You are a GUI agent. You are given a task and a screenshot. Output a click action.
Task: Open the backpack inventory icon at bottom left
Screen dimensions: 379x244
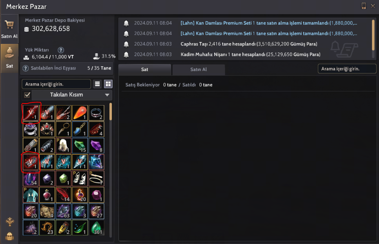tap(9, 236)
